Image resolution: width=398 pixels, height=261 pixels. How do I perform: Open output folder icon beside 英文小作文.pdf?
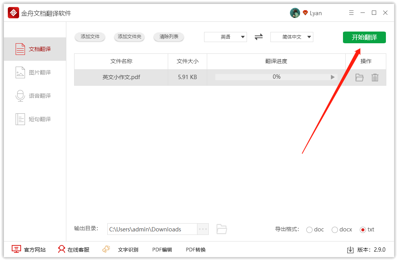click(x=359, y=78)
